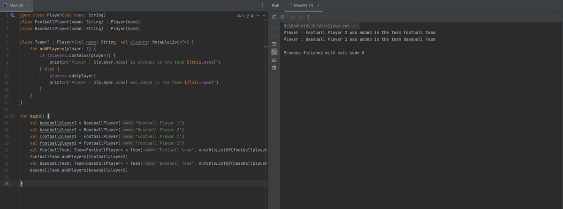Click the camera thread-dump icon

292,16
